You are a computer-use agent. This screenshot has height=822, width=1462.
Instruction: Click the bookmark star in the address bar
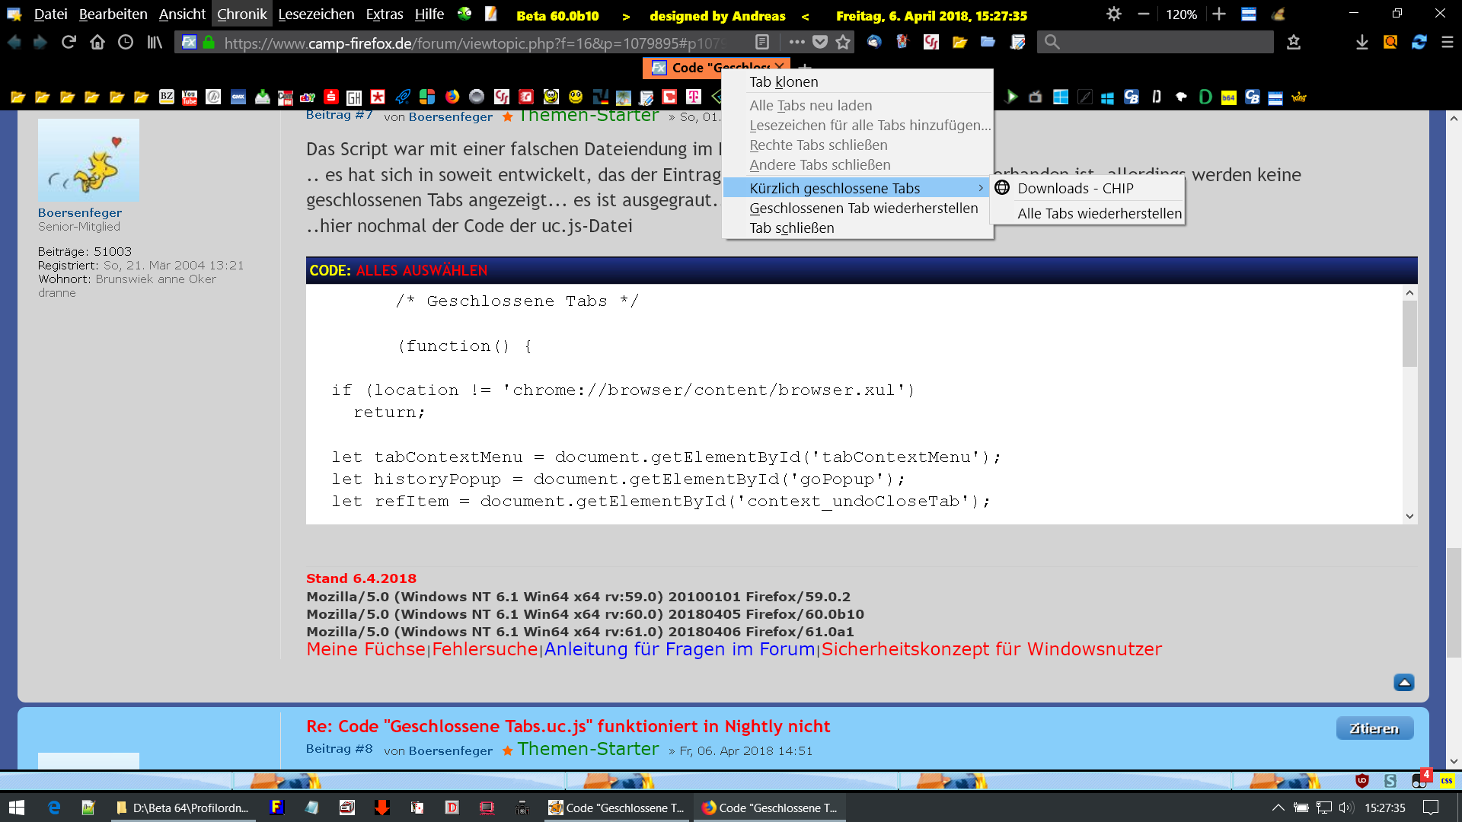[843, 43]
